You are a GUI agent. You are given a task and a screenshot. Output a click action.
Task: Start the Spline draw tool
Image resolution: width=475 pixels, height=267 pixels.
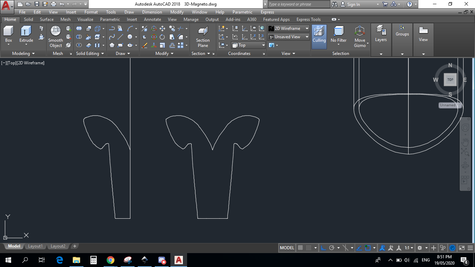click(x=112, y=37)
